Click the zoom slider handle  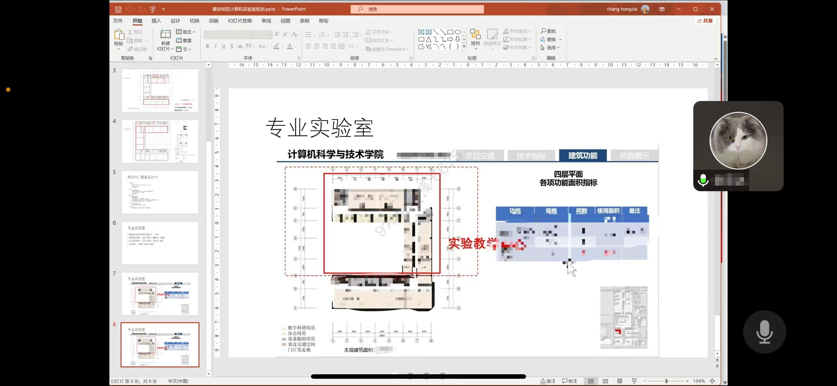pos(666,381)
